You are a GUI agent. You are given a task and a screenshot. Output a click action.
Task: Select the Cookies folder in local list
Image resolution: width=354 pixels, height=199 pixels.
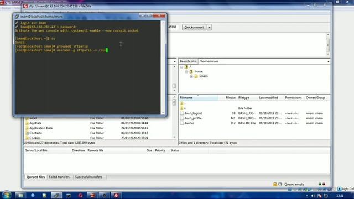[x=35, y=138]
